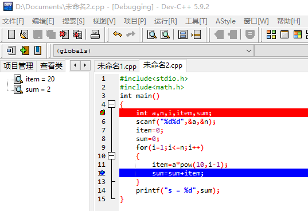Image resolution: width=308 pixels, height=211 pixels.
Task: Click the int main() line
Action: tap(139, 96)
